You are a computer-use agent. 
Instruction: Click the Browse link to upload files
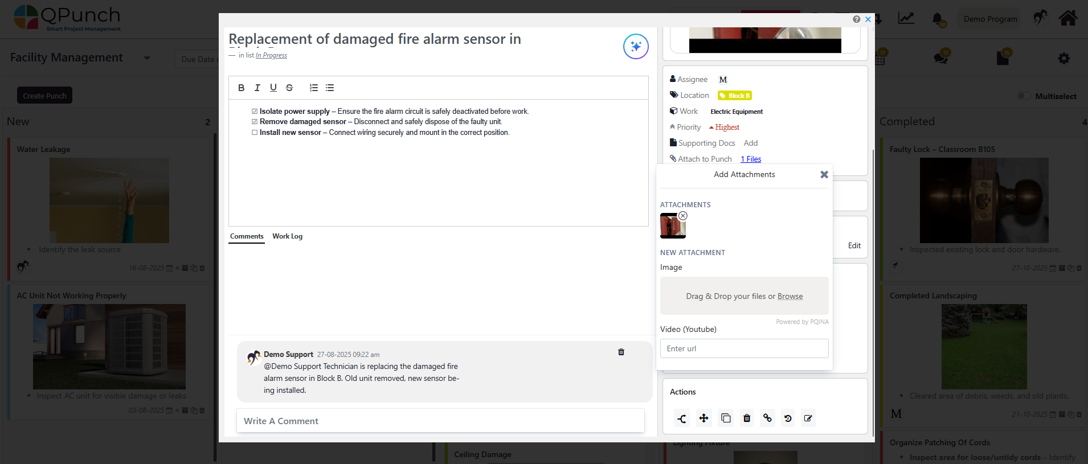[x=790, y=297]
